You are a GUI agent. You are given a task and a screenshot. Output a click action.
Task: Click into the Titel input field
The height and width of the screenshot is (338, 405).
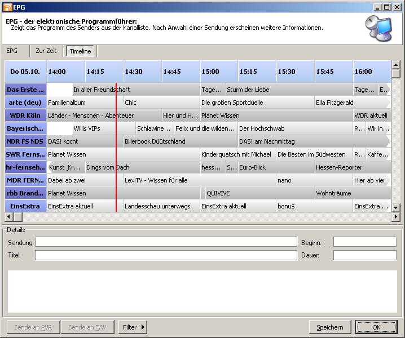[166, 255]
